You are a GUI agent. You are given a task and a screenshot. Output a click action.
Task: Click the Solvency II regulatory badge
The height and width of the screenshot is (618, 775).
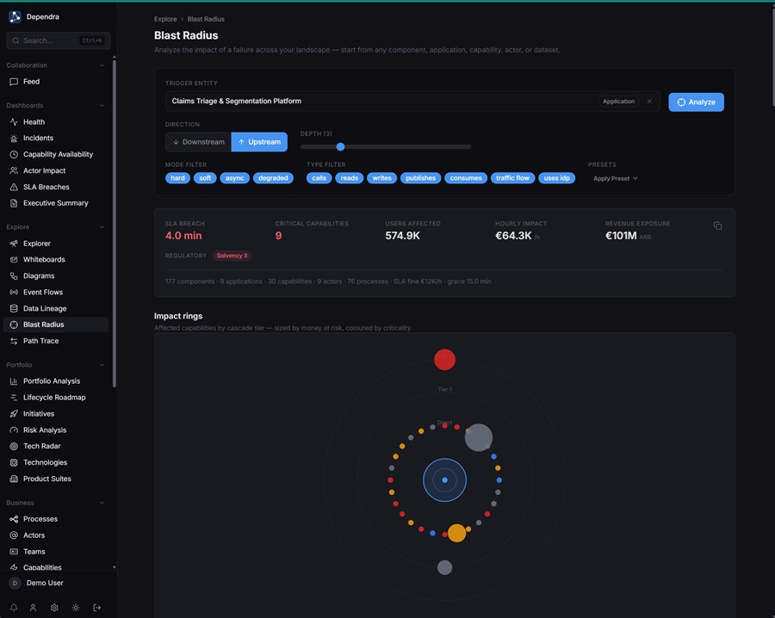pyautogui.click(x=232, y=256)
